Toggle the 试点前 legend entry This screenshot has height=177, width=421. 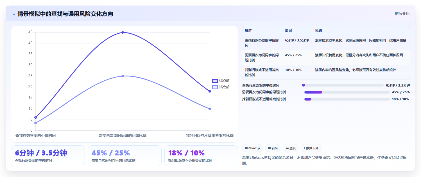221,81
